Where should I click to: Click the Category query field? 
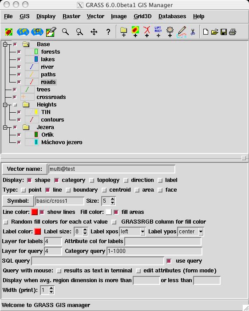[154, 251]
